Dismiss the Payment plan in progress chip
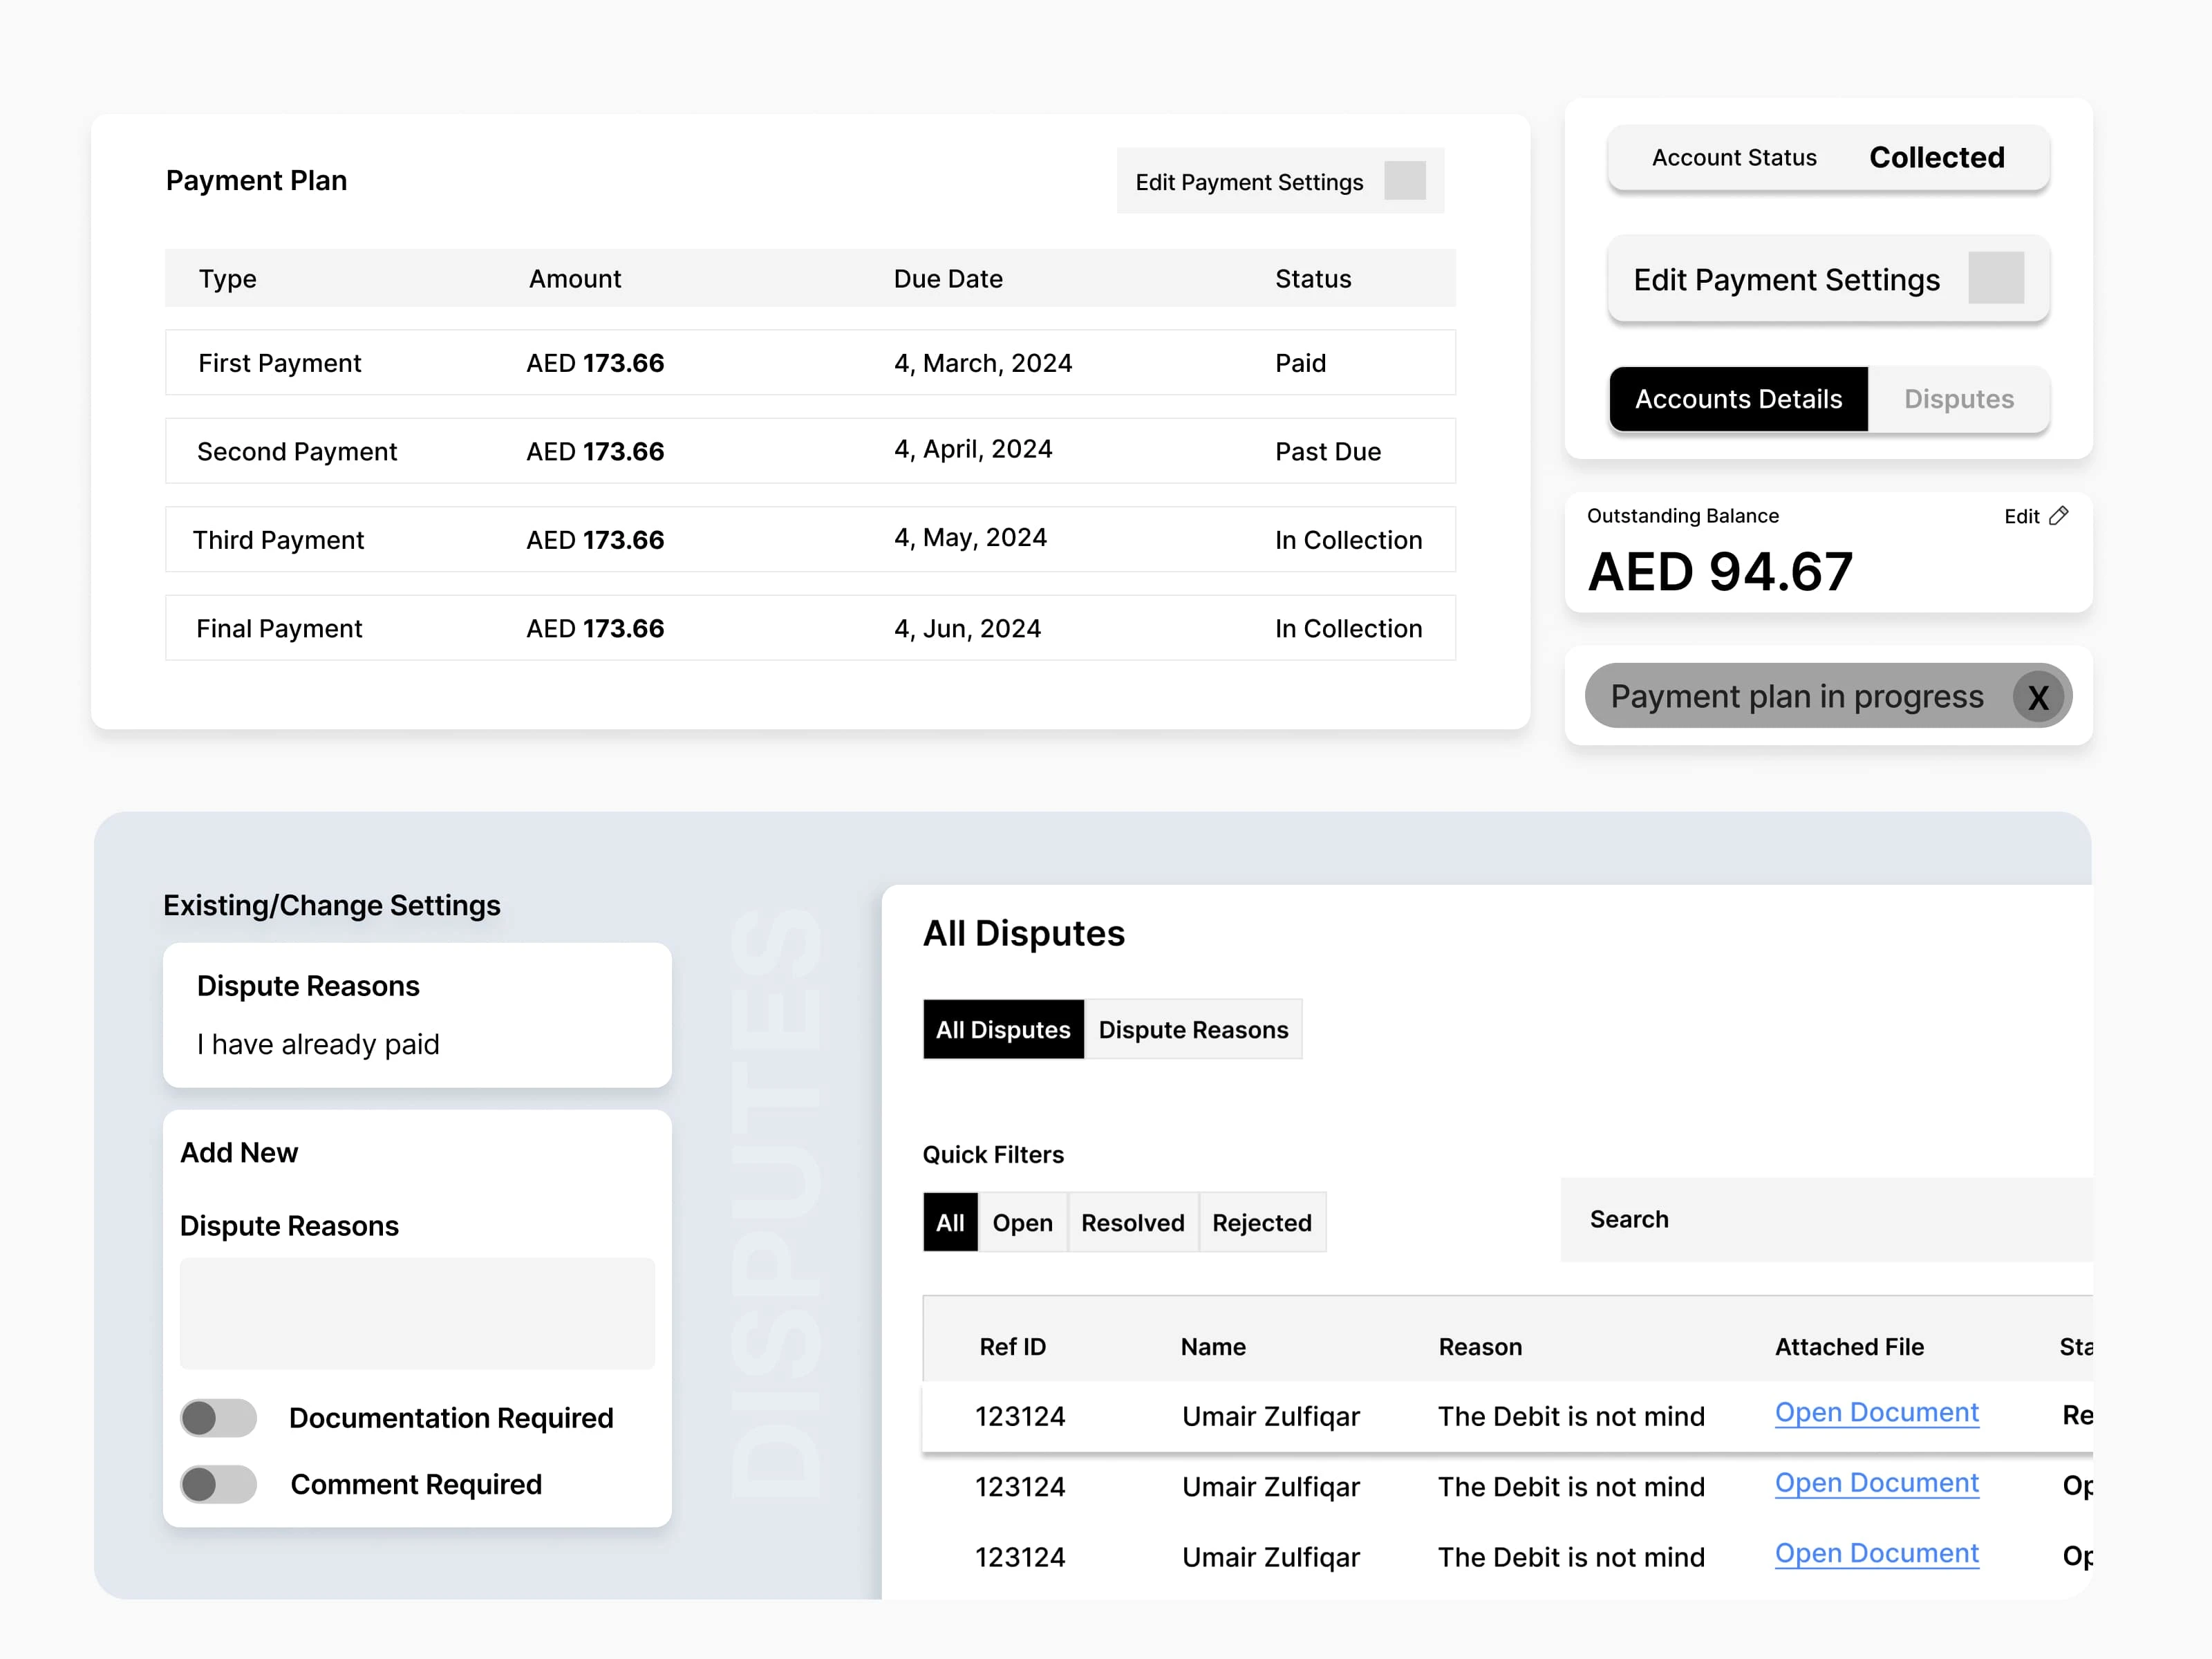The image size is (2212, 1659). click(2038, 697)
